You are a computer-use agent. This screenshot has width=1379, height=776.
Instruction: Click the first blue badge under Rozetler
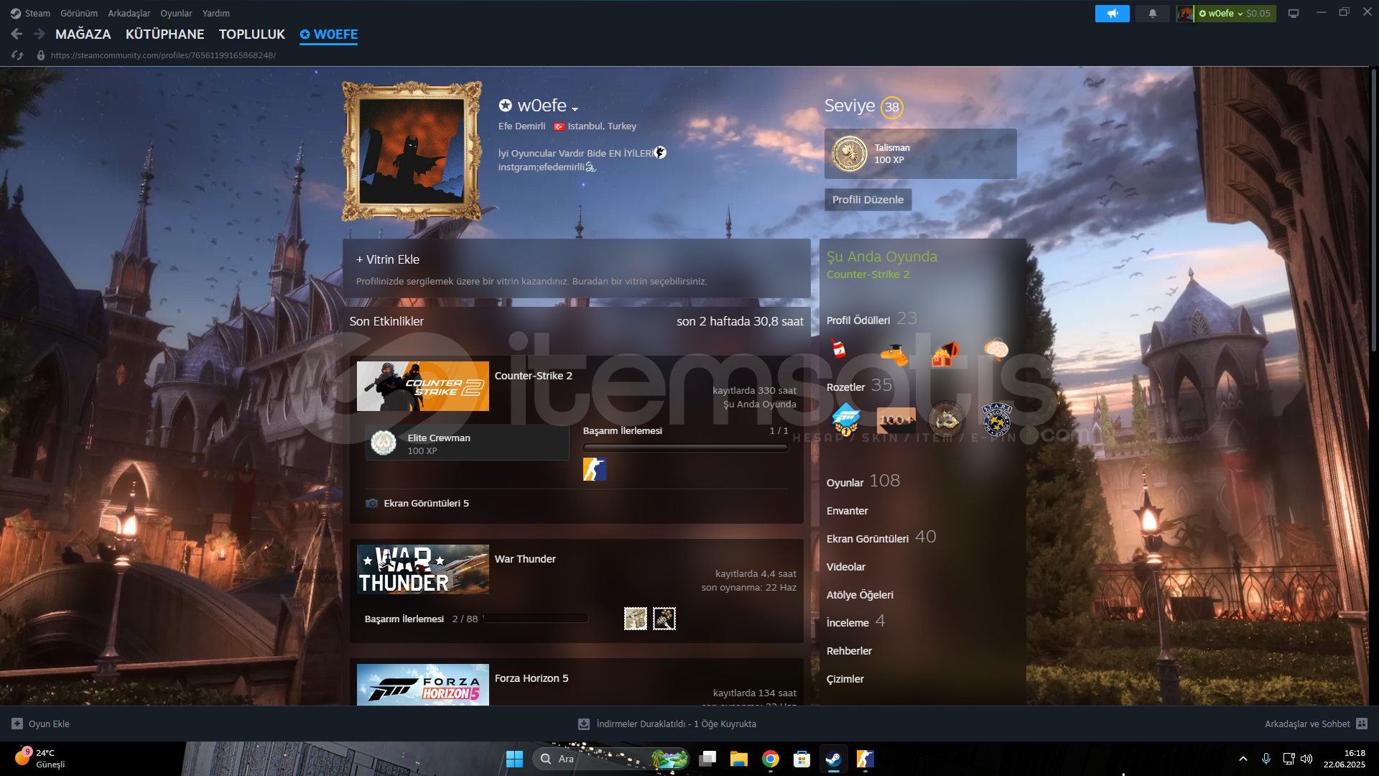pos(845,419)
